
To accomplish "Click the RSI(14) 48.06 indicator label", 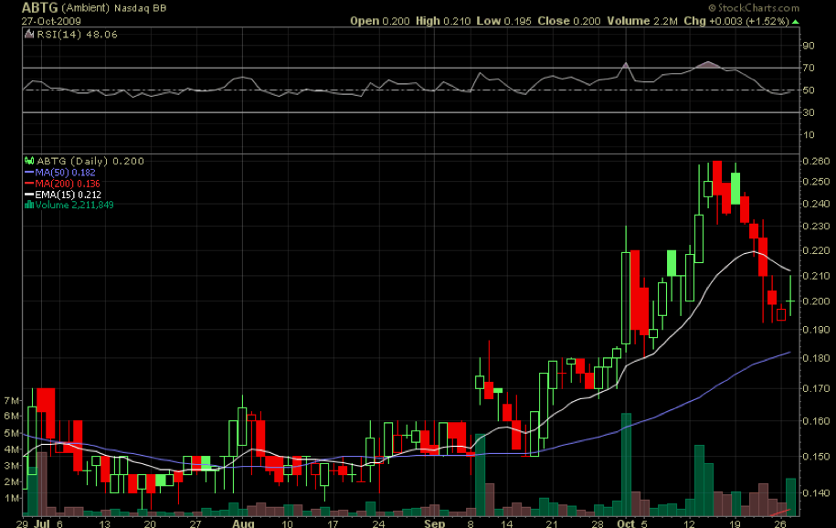I will point(77,35).
